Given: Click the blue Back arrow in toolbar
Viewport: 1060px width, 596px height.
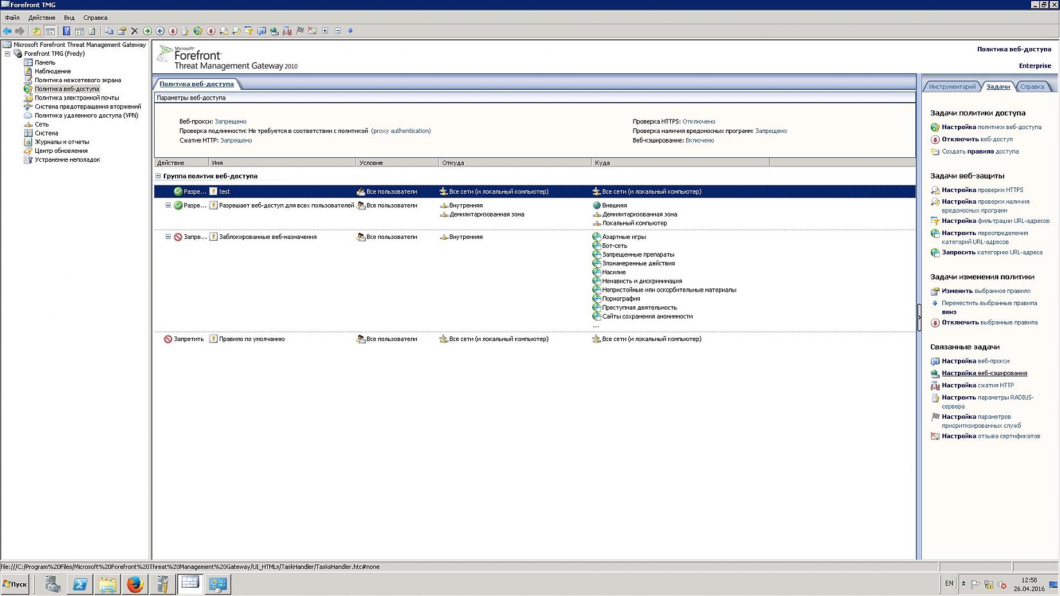Looking at the screenshot, I should [7, 31].
